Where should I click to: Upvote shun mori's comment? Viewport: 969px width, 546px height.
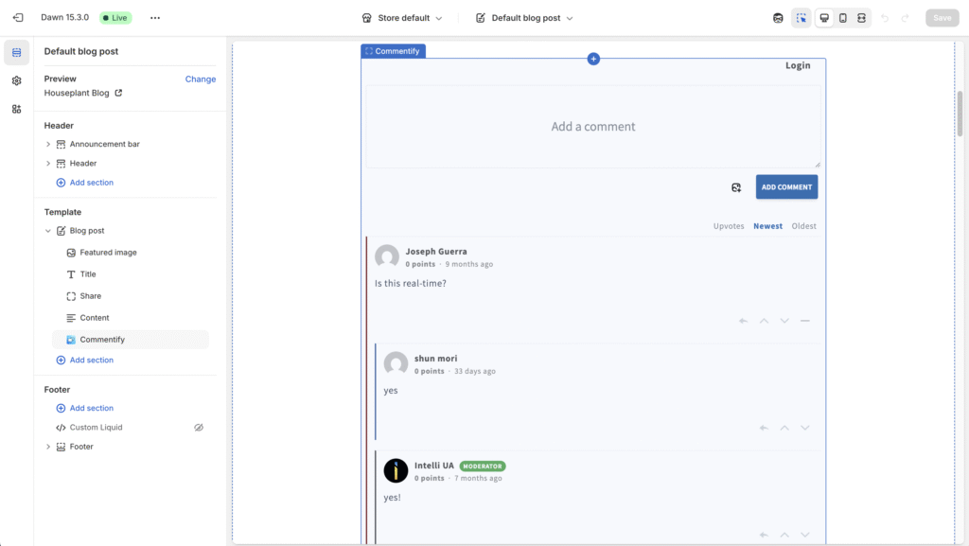pos(784,428)
